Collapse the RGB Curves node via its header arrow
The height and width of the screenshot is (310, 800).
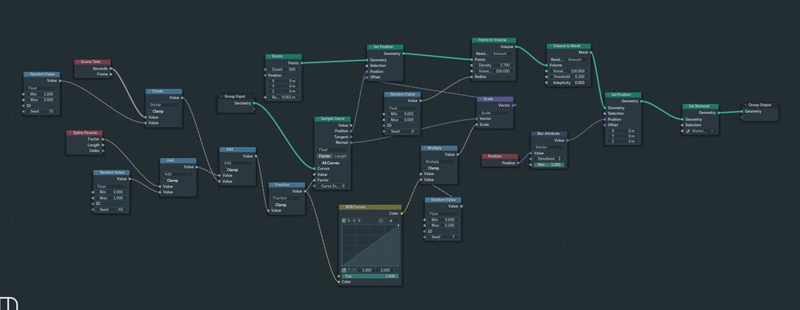pos(343,208)
